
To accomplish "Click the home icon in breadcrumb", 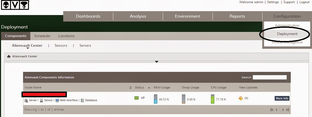I will pyautogui.click(x=9, y=56).
